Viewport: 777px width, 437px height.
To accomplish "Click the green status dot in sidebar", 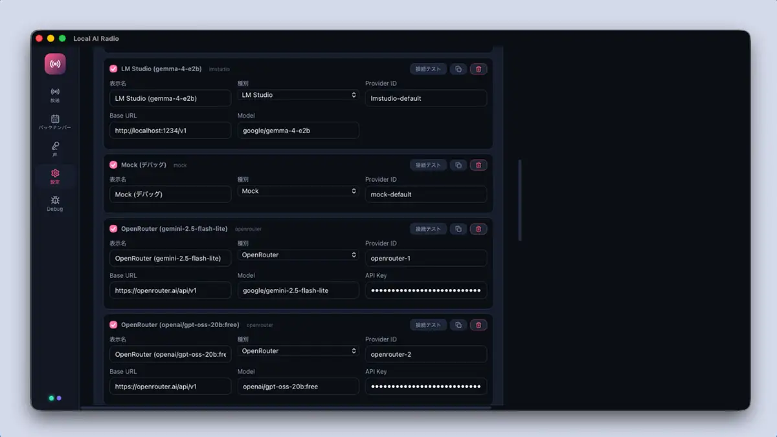I will pos(51,398).
